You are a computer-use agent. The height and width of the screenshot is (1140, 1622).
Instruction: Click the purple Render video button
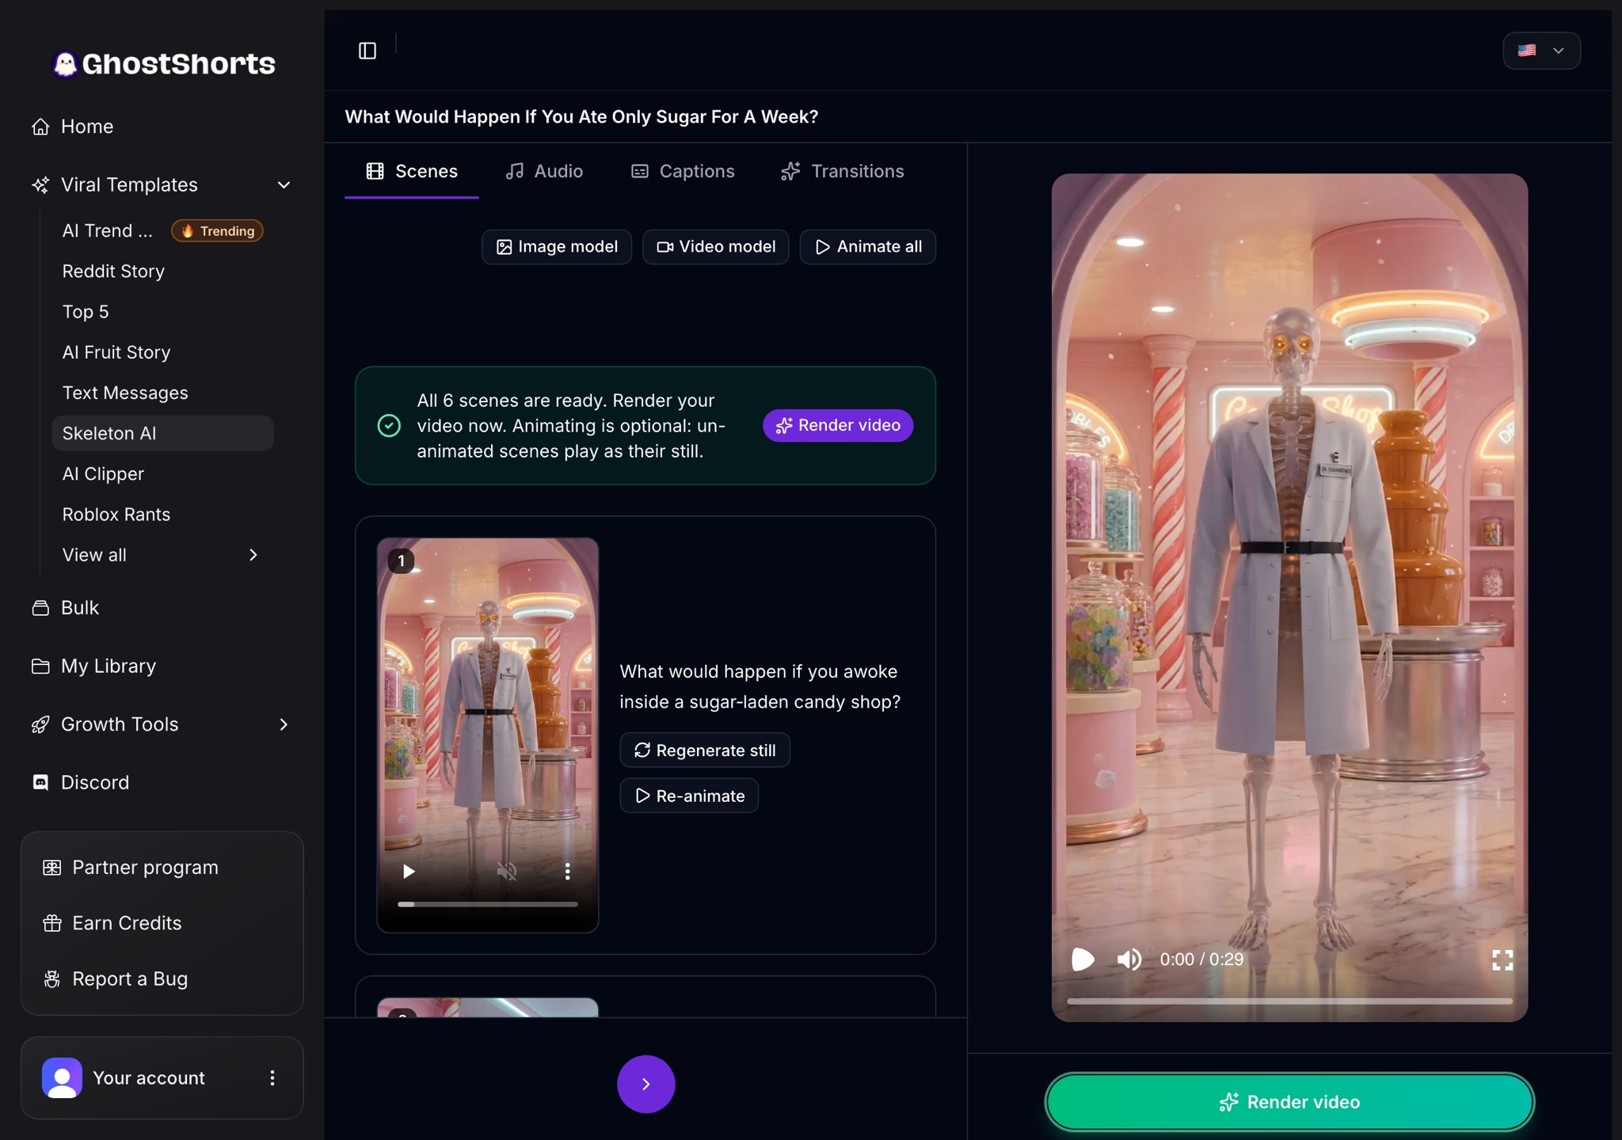click(838, 426)
